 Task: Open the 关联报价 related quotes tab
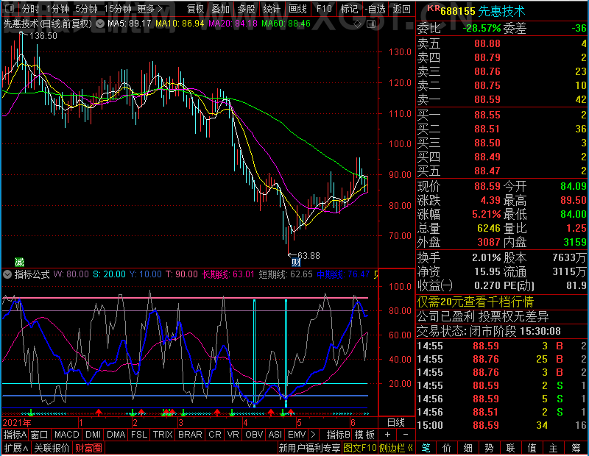point(52,448)
